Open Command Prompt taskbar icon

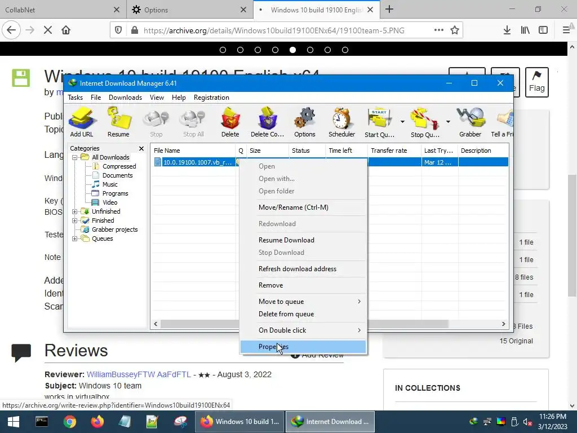[41, 422]
